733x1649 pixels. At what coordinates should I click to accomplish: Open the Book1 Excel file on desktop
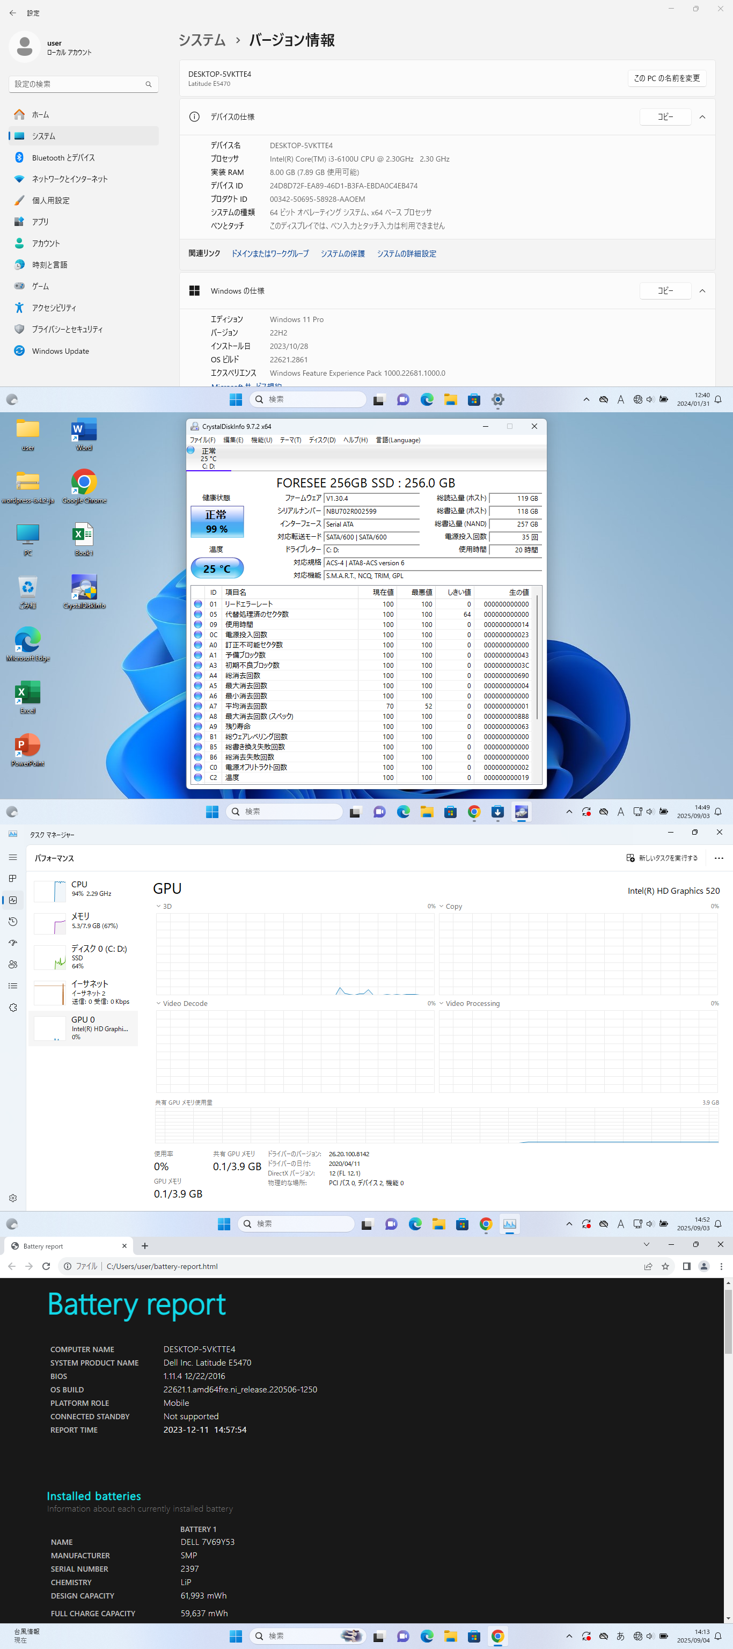(84, 538)
